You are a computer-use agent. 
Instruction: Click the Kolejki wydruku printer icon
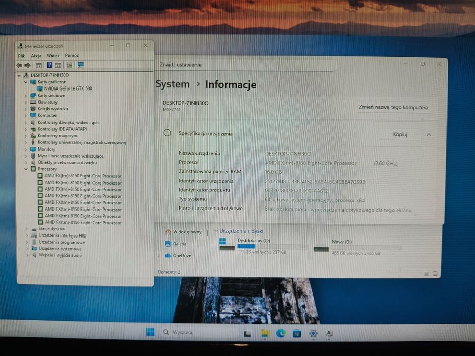[x=33, y=109]
